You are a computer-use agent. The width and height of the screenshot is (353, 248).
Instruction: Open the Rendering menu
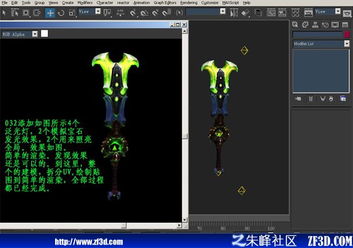pos(189,3)
